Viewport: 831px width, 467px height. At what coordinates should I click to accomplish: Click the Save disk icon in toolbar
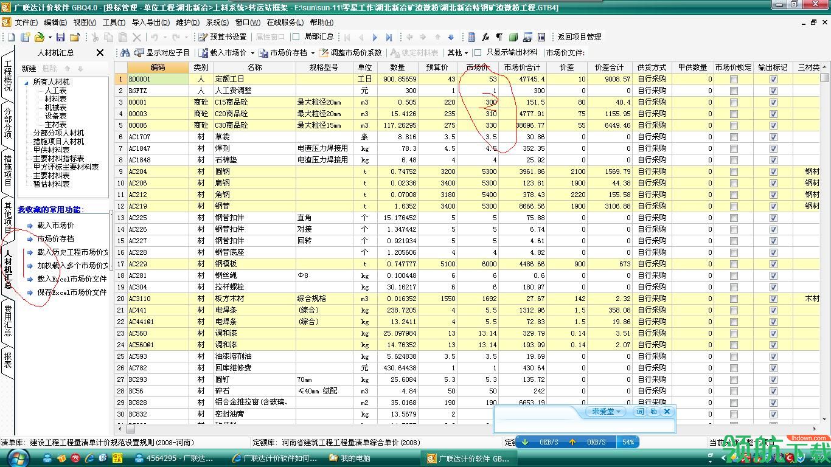click(60, 37)
